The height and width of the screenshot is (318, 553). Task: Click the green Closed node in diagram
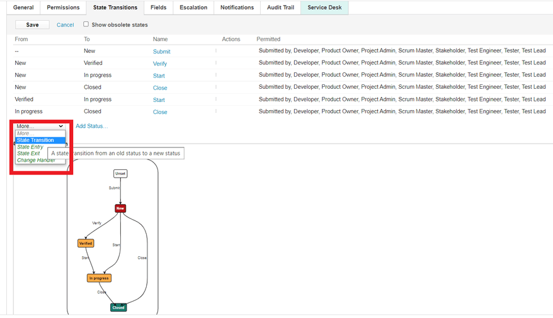[118, 307]
